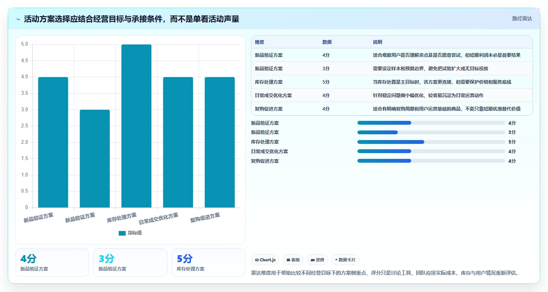Click the lightning icon beside the header title
The width and height of the screenshot is (548, 292).
point(18,19)
